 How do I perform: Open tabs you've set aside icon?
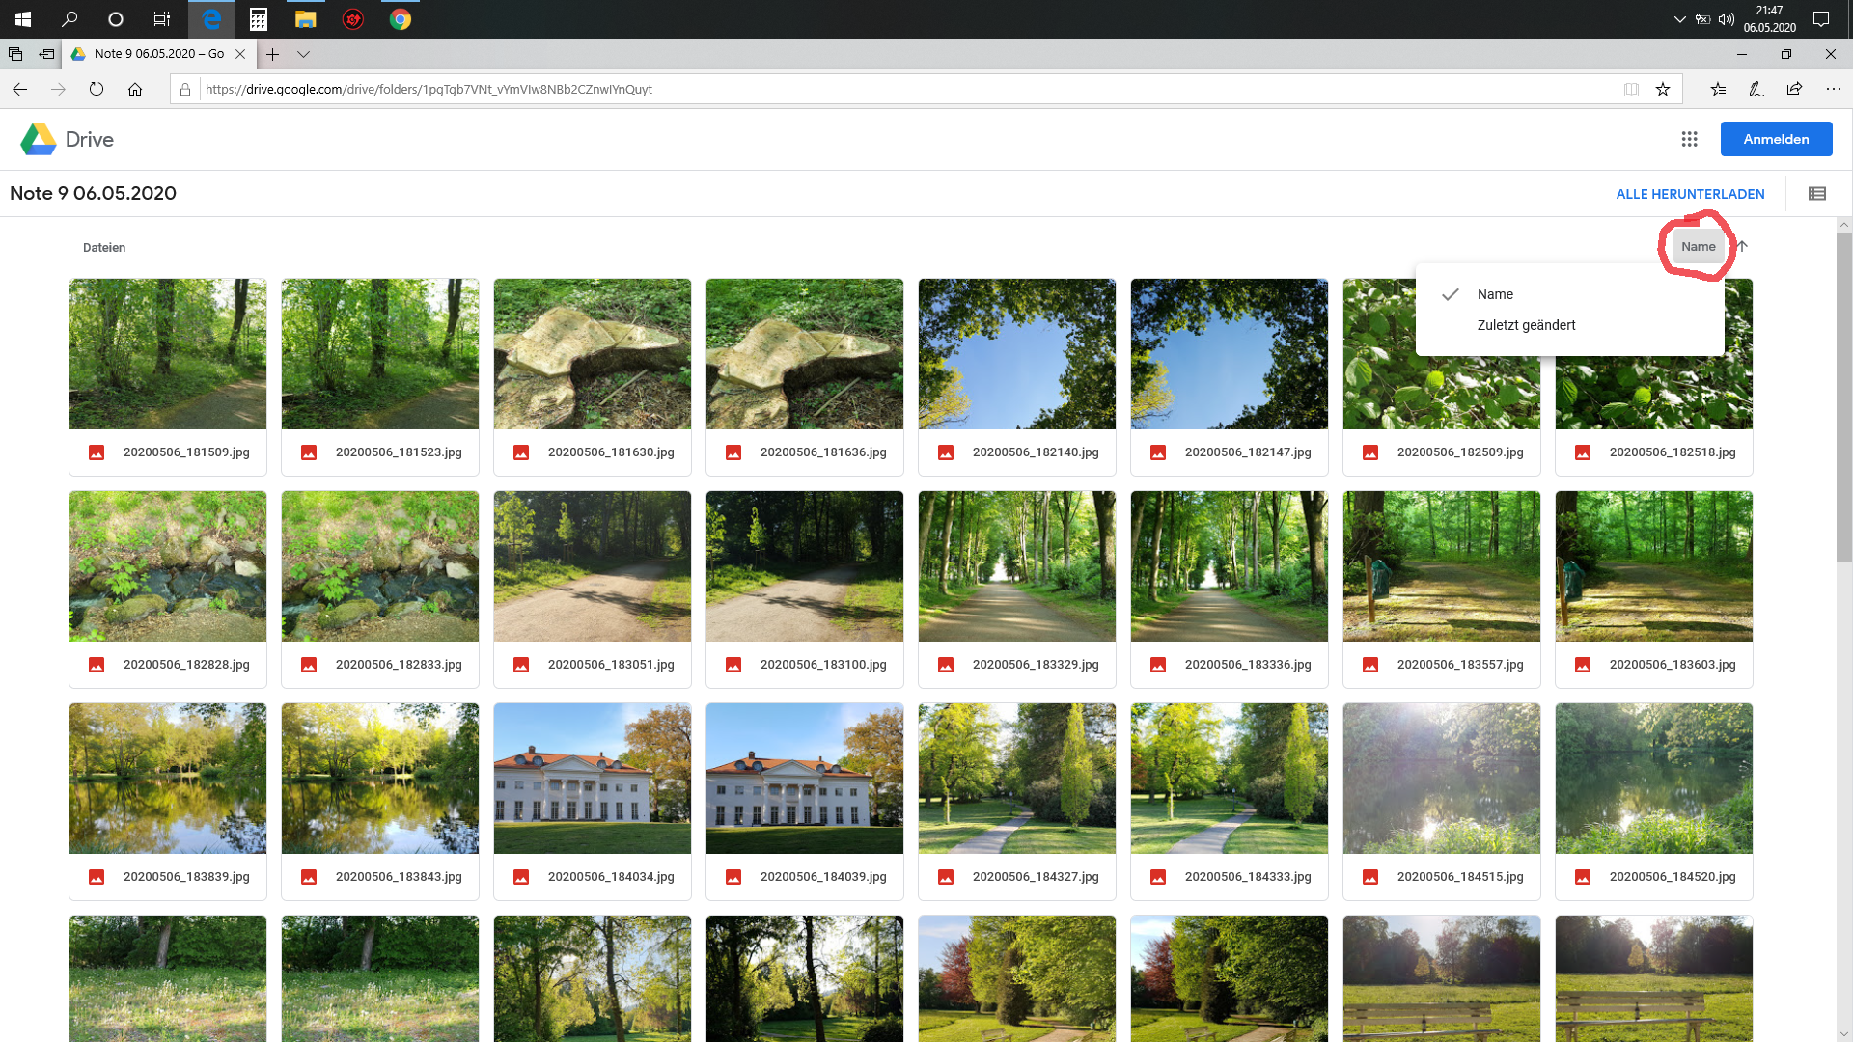[15, 54]
